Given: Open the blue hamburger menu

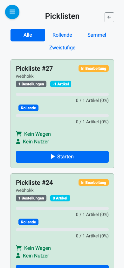Looking at the screenshot, I should click(12, 12).
